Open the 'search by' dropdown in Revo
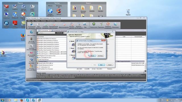The height and width of the screenshot is (102, 182). pos(65,33)
